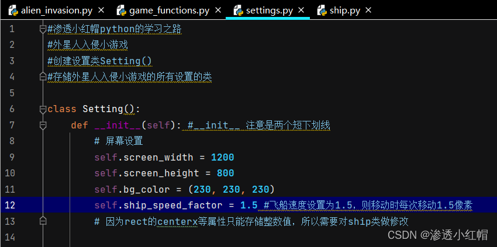Switch to the alien_invasion.py tab
Image resolution: width=497 pixels, height=247 pixels.
tap(56, 11)
